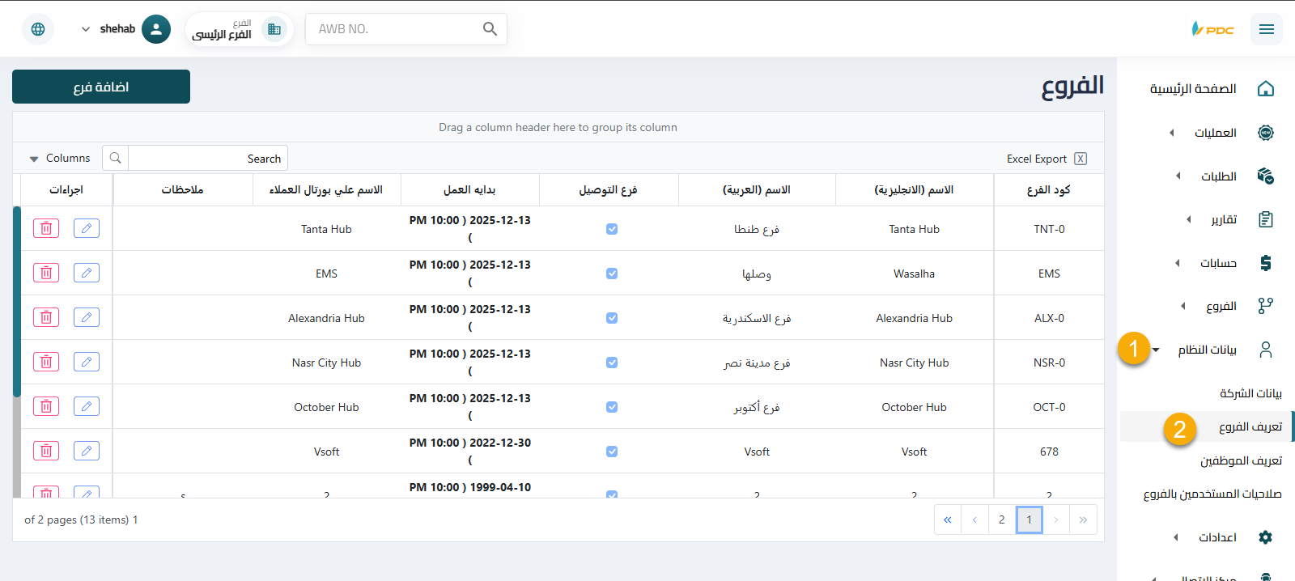This screenshot has height=581, width=1295.
Task: Click the home page house icon
Action: pyautogui.click(x=1266, y=89)
